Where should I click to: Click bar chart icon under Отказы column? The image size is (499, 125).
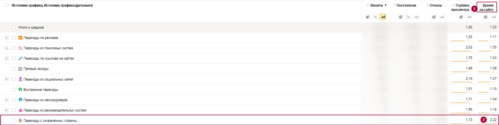(x=442, y=17)
